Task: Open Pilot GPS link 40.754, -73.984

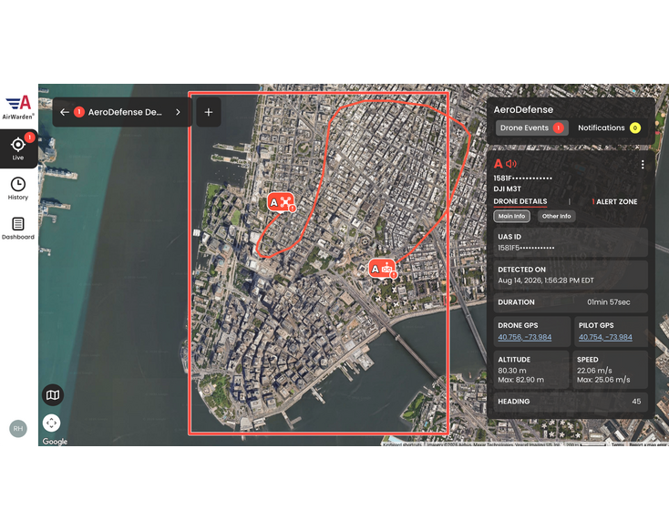Action: (605, 337)
